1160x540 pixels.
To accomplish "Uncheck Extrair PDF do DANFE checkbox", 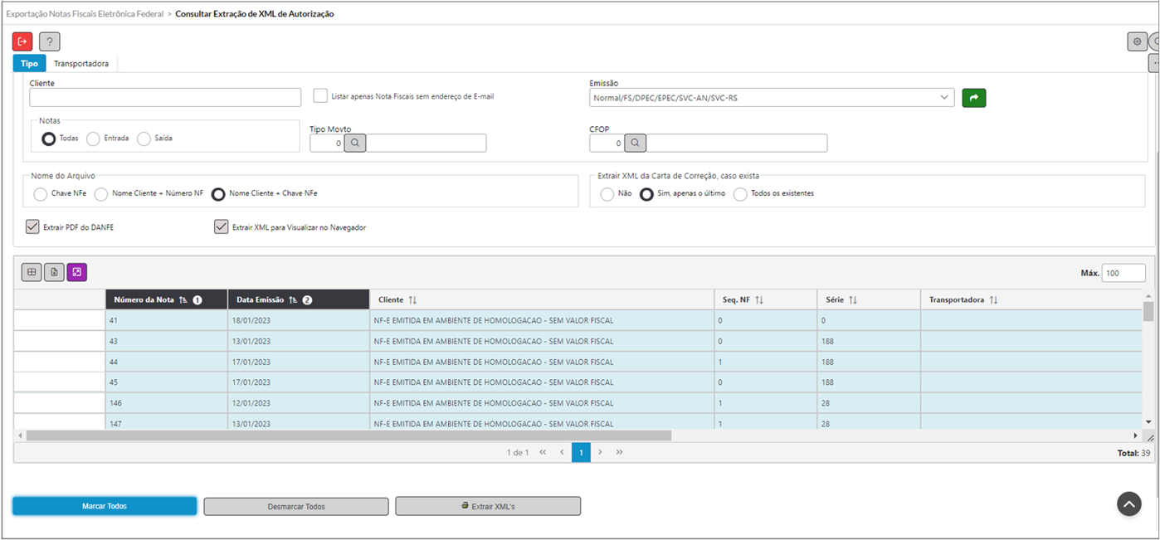I will [x=33, y=226].
